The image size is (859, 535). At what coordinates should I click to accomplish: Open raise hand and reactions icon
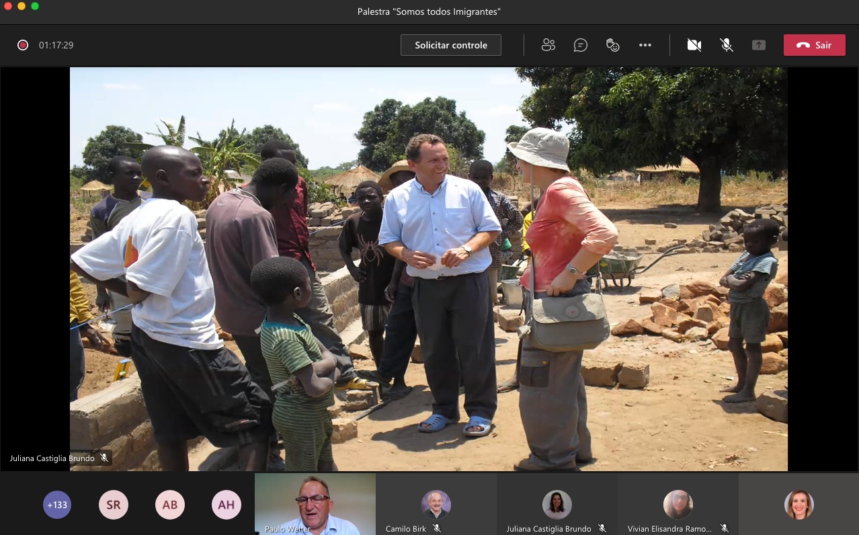coord(612,45)
